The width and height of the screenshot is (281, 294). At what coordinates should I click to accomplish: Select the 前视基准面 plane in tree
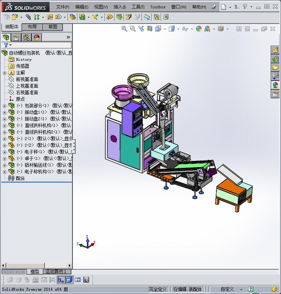tap(27, 79)
